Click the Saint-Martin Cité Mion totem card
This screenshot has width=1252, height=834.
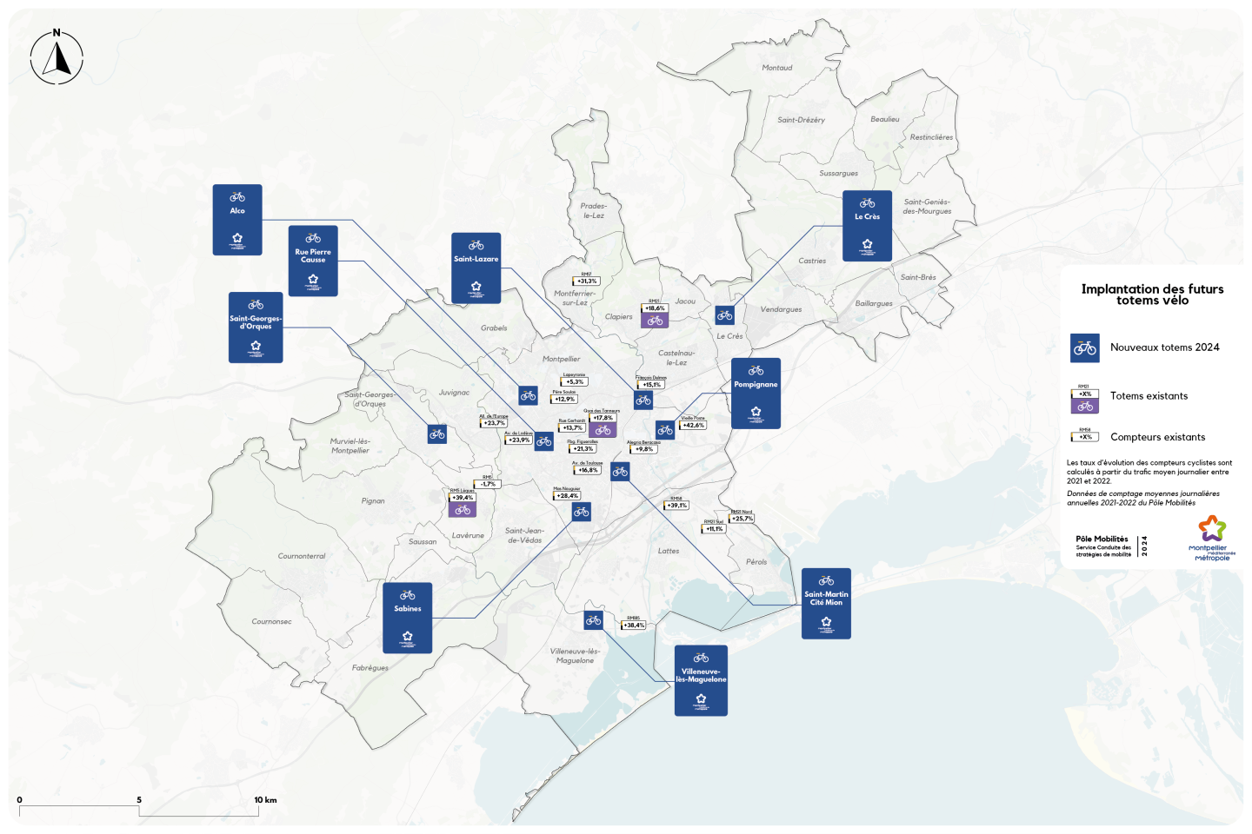tap(826, 604)
